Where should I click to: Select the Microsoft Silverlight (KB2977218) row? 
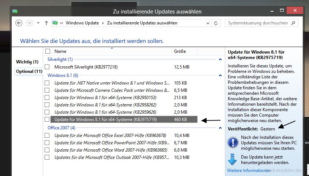[x=124, y=67]
